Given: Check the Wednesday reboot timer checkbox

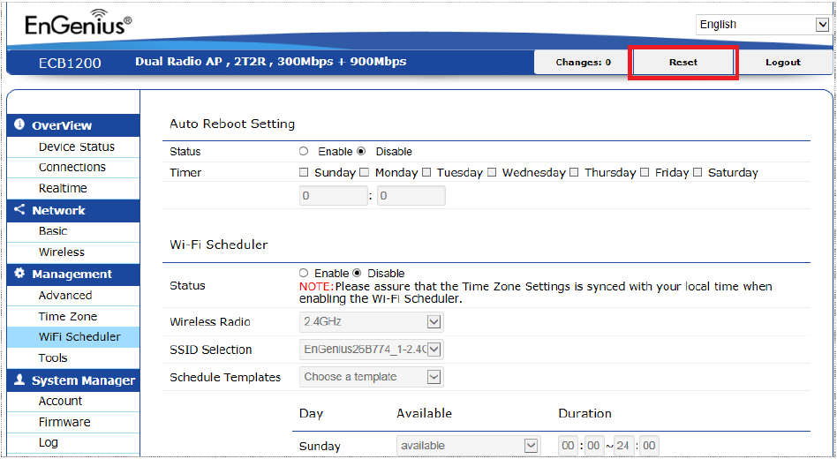Looking at the screenshot, I should pos(492,172).
